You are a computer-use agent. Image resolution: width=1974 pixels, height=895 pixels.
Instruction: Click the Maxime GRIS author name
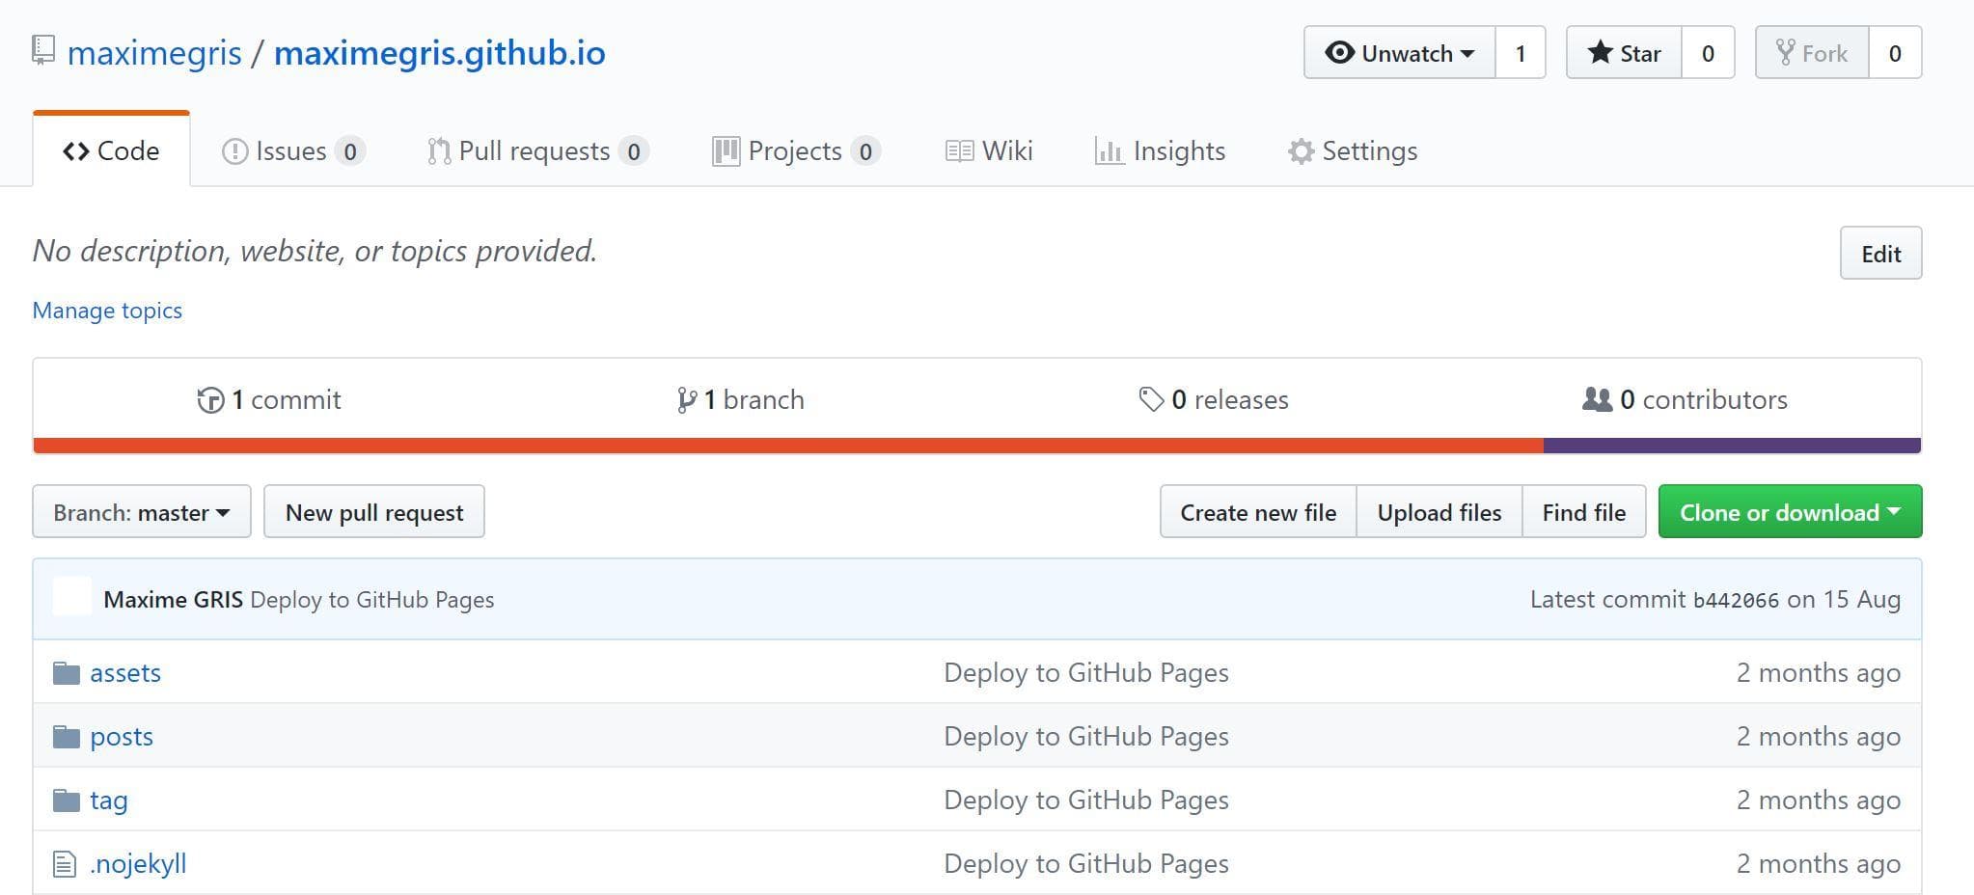coord(174,599)
